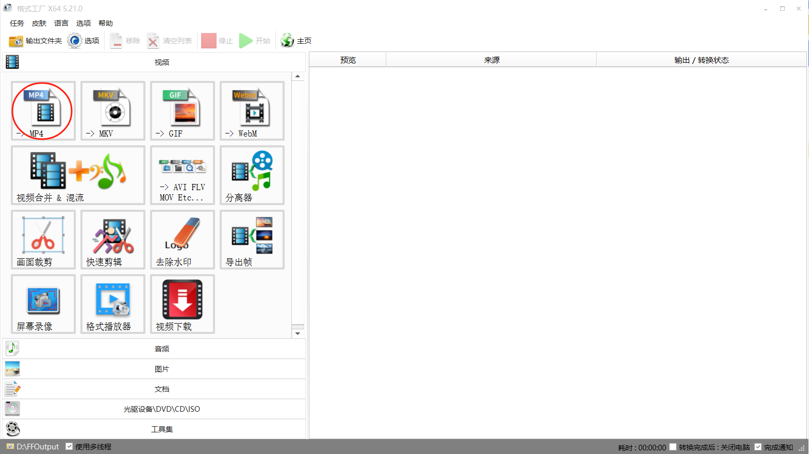809x454 pixels.
Task: Toggle 完成通知 checkbox
Action: pyautogui.click(x=758, y=447)
